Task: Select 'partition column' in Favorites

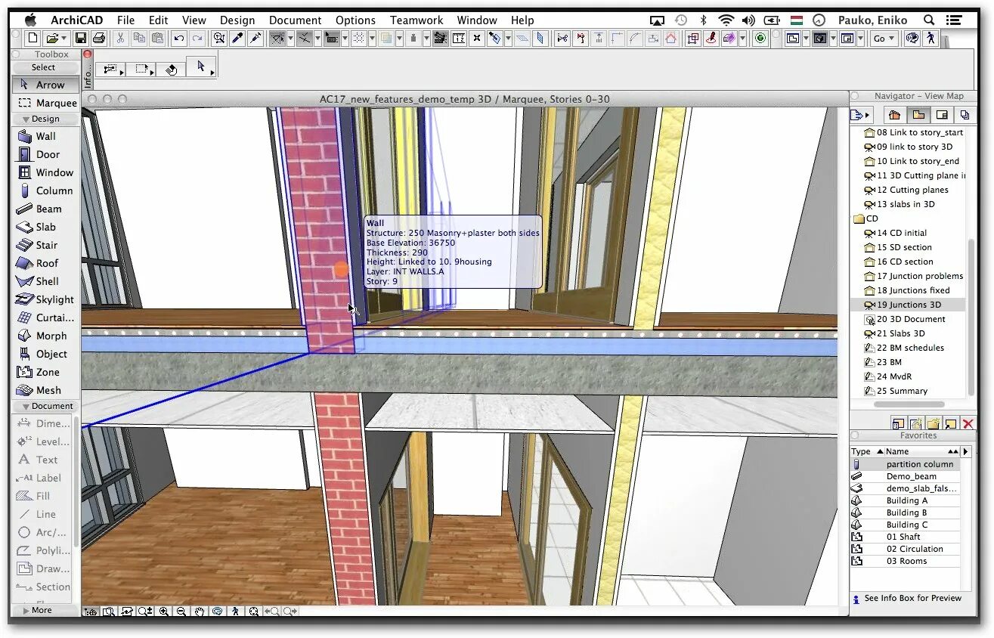Action: [906, 464]
